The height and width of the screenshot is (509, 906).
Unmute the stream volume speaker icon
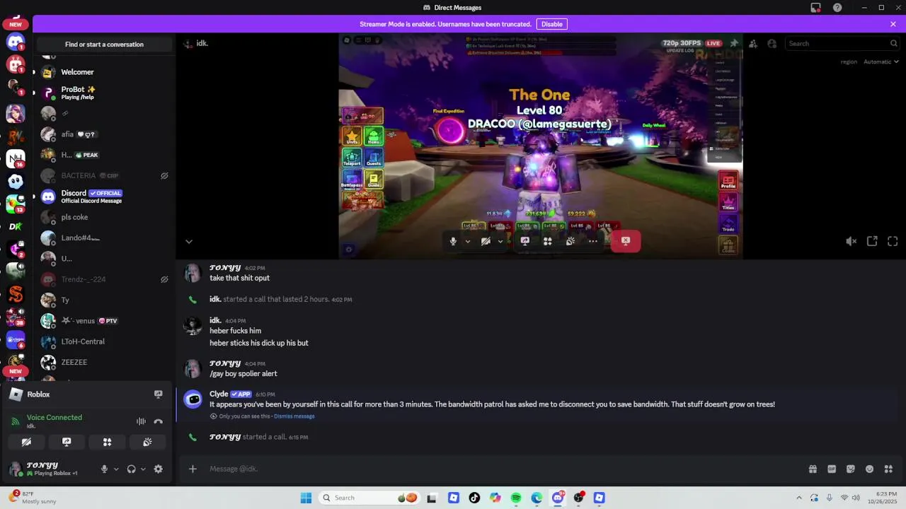click(x=851, y=241)
